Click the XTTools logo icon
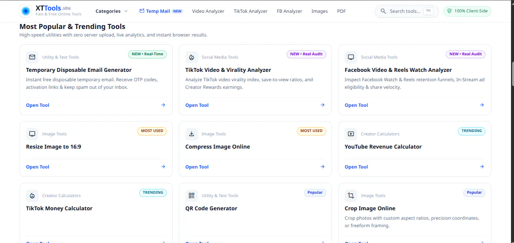The height and width of the screenshot is (243, 514). tap(26, 11)
